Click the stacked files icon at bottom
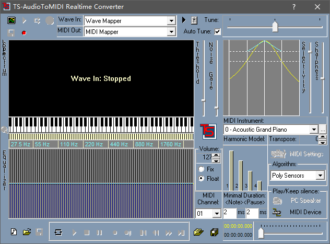The width and height of the screenshot is (330, 244). click(x=213, y=232)
